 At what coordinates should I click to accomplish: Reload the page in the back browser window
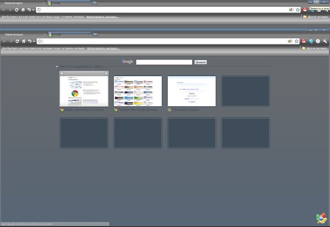coord(16,10)
